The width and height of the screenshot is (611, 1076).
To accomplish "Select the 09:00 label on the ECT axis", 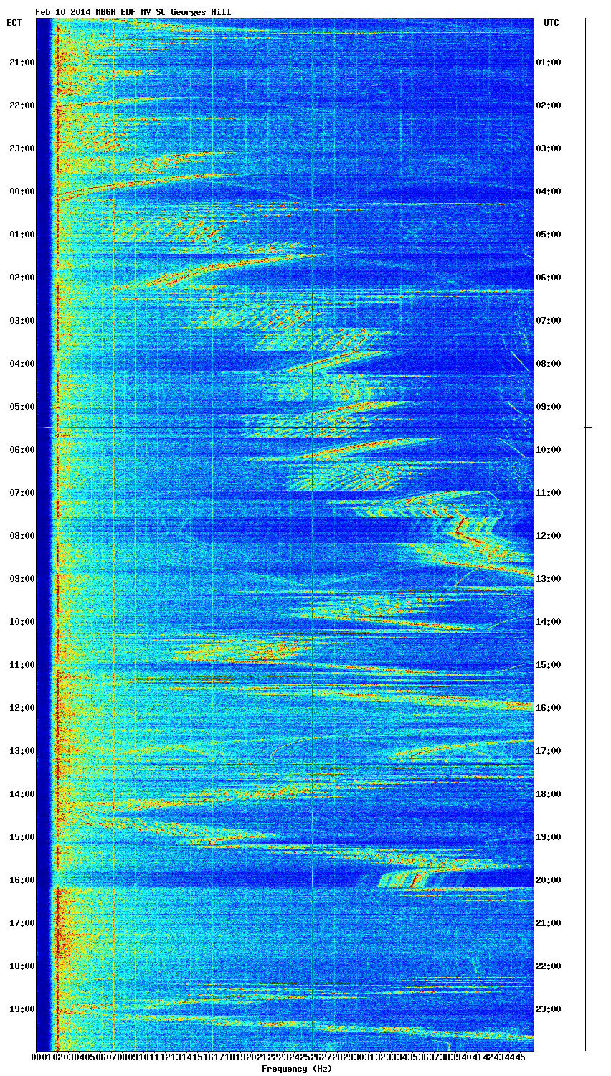I will 22,579.
